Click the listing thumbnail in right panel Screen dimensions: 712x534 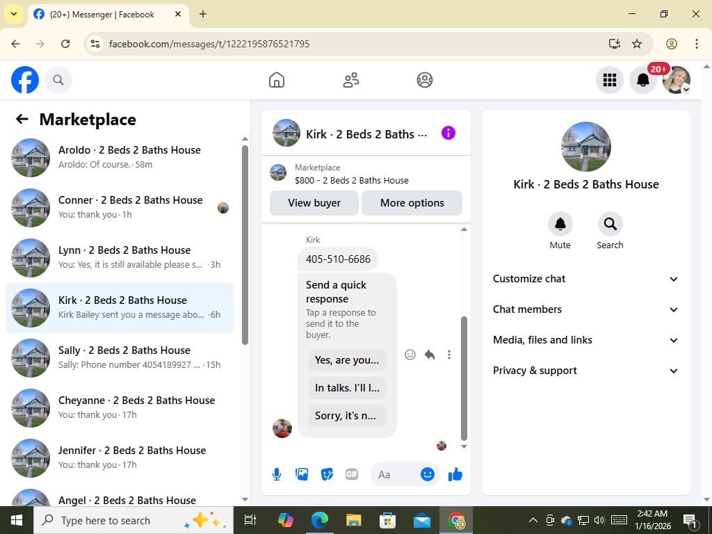(585, 147)
